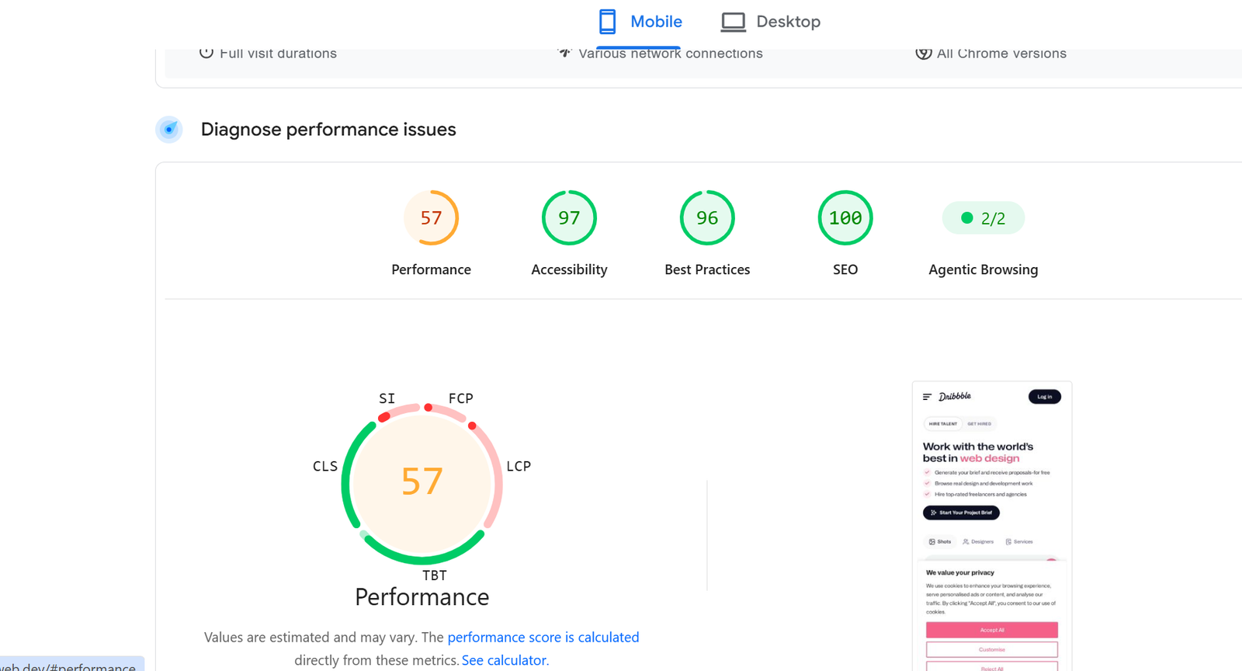1242x671 pixels.
Task: Click the Best Practices label
Action: click(x=707, y=269)
